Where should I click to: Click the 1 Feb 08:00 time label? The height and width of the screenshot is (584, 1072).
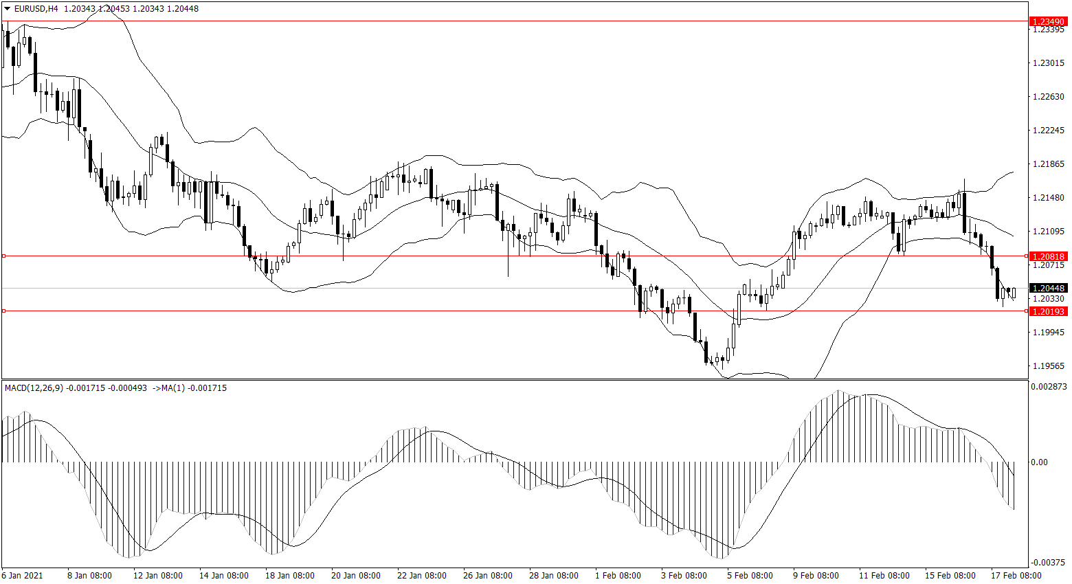click(618, 576)
